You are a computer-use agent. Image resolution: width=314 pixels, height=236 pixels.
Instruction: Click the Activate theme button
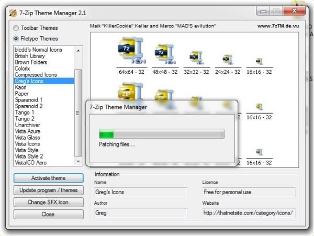(x=49, y=178)
